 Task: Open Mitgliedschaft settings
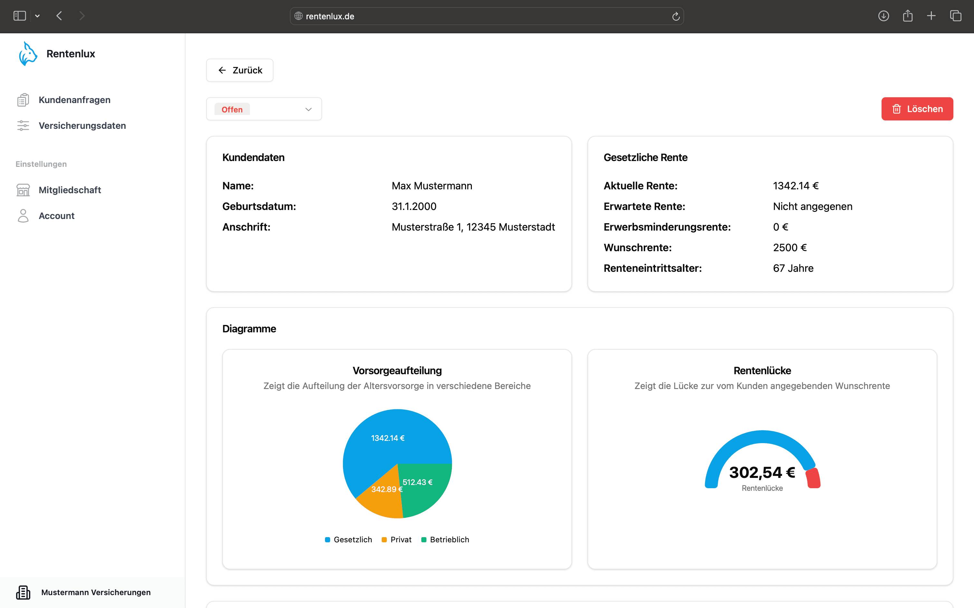[x=70, y=190]
